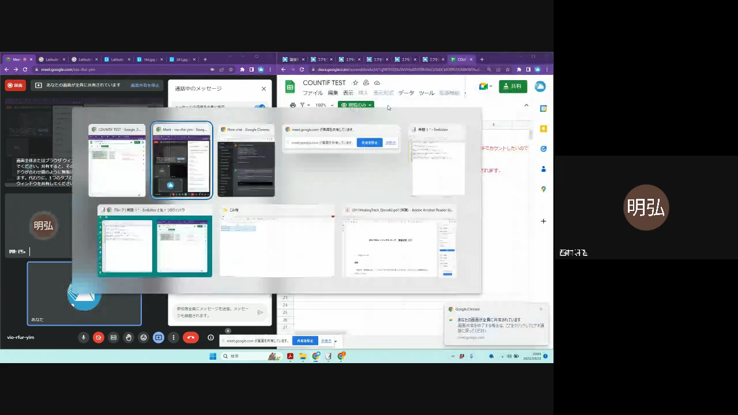Open the 100% zoom dropdown
This screenshot has height=415, width=738.
click(323, 105)
